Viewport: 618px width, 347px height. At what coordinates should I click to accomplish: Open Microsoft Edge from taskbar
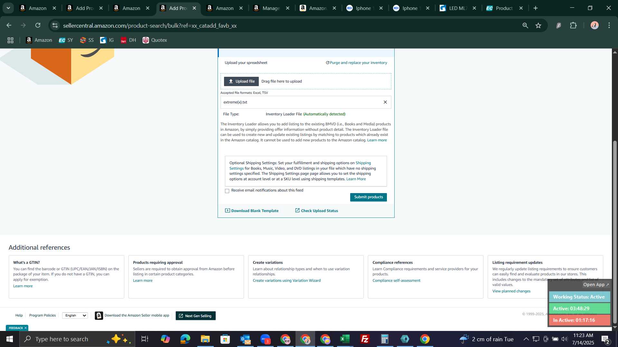click(185, 339)
